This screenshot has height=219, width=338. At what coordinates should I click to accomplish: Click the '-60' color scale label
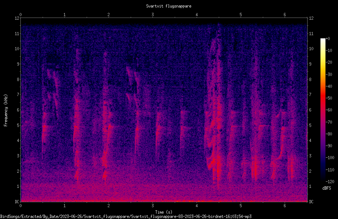coord(329,110)
